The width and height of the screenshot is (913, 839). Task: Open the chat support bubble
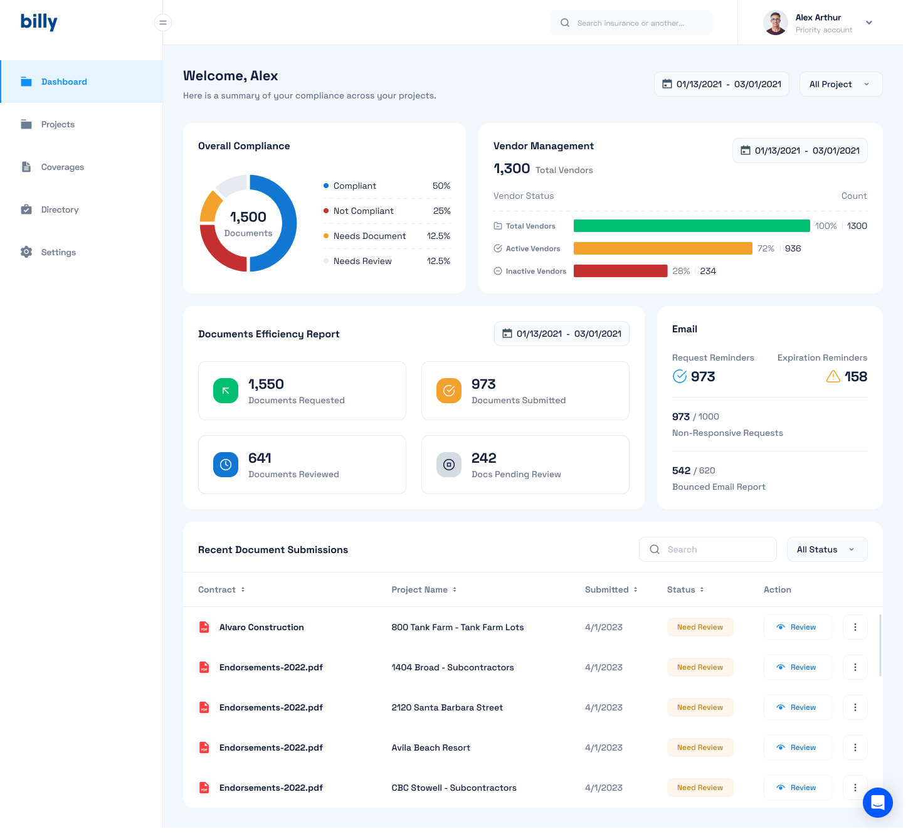(877, 803)
